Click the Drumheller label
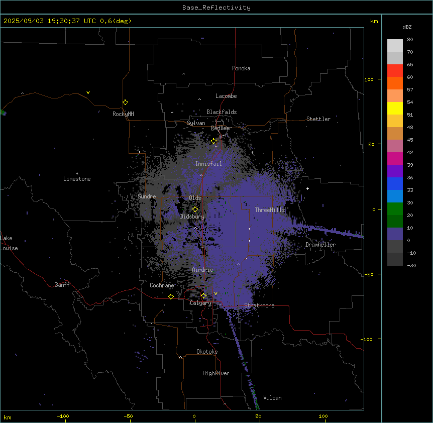433x423 pixels. tap(320, 245)
